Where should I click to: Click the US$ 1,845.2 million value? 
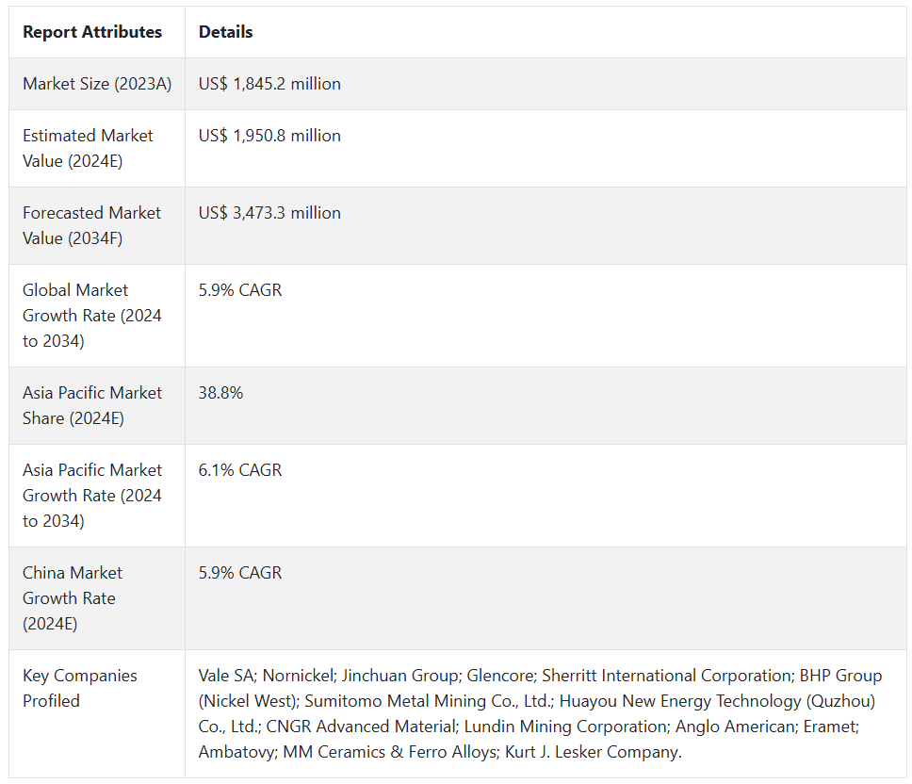point(269,84)
